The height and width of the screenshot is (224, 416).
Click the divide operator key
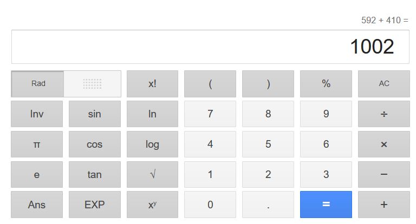383,114
